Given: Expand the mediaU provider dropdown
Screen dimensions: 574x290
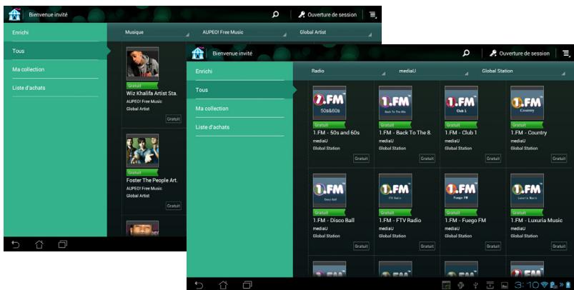Looking at the screenshot, I should click(432, 71).
